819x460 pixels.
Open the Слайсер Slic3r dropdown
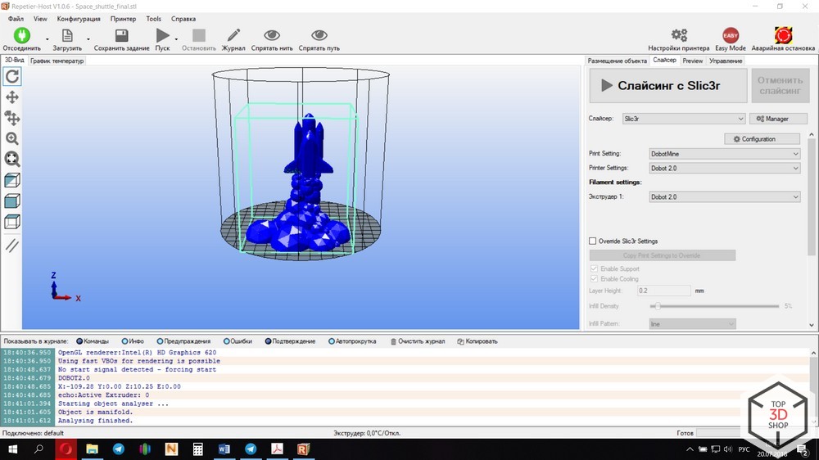point(683,119)
